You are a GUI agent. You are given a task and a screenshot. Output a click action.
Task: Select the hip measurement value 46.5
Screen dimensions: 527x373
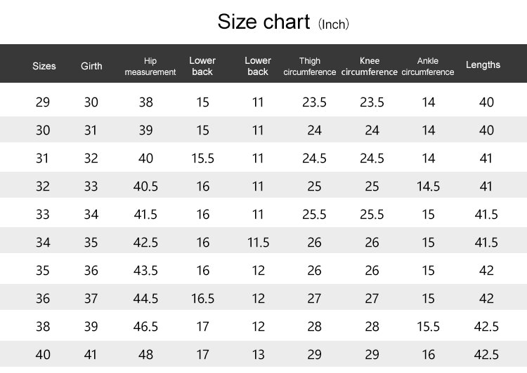tap(145, 327)
